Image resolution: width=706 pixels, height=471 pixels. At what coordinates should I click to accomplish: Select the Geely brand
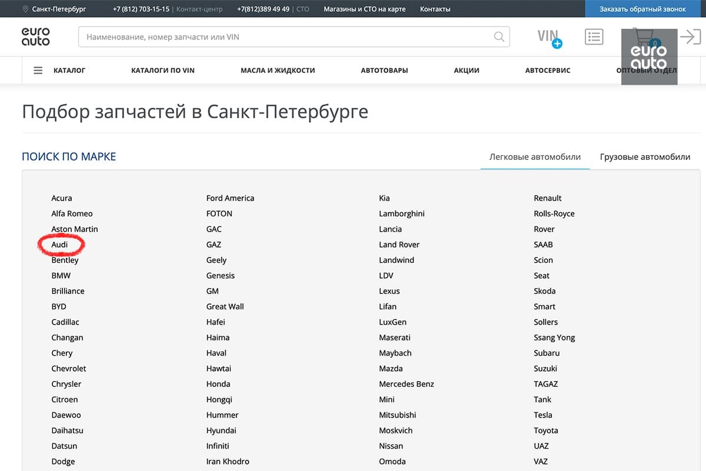[217, 260]
